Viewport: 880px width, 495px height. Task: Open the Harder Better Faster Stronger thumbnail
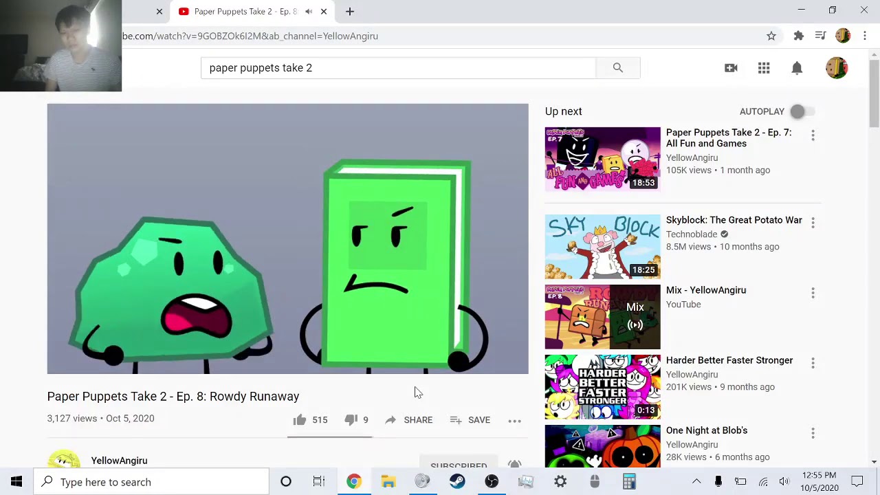pyautogui.click(x=602, y=386)
